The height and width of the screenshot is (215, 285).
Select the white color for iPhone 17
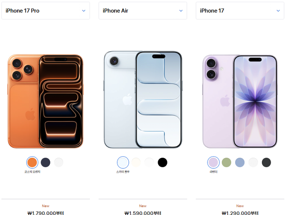(253, 162)
